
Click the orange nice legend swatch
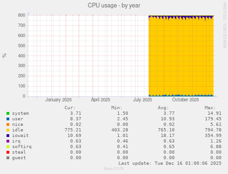pos(8,124)
